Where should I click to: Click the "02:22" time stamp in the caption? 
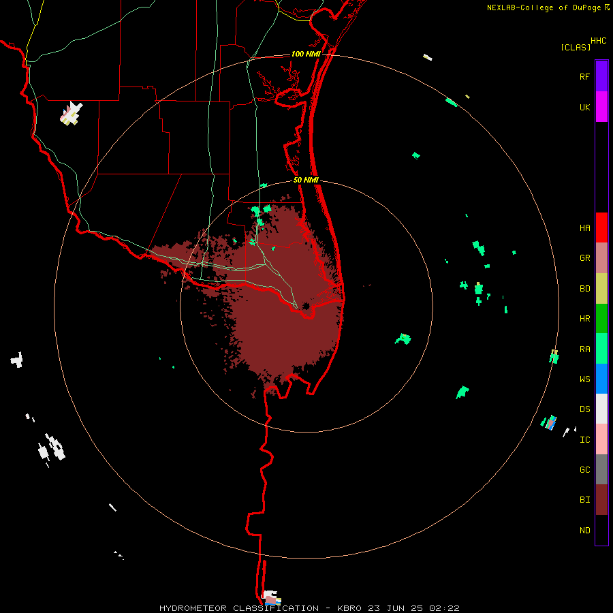point(443,608)
